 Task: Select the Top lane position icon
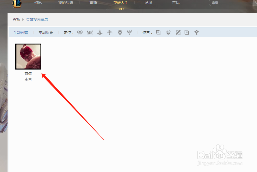pos(158,32)
